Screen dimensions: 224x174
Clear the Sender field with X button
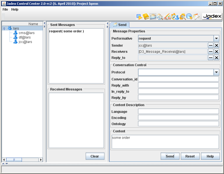pos(216,46)
